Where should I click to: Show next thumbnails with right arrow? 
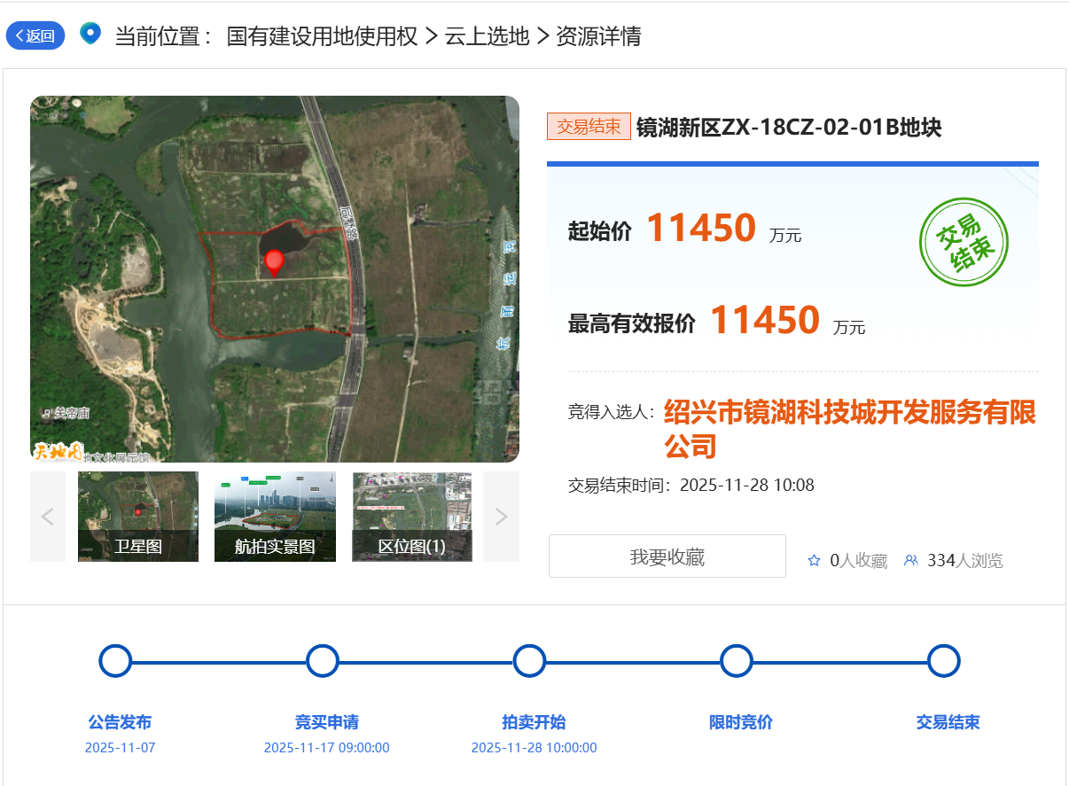pos(501,517)
